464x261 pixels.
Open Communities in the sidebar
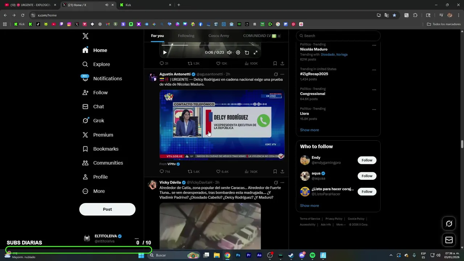103,163
